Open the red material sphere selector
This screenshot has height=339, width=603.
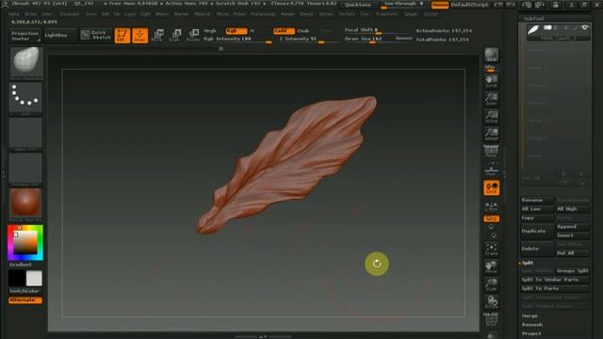click(25, 204)
